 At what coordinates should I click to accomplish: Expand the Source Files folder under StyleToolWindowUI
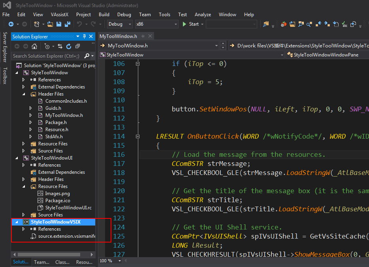[x=23, y=215]
